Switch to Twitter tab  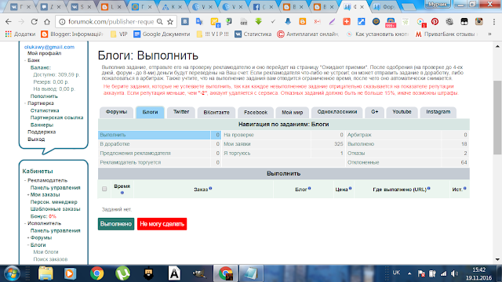181,112
